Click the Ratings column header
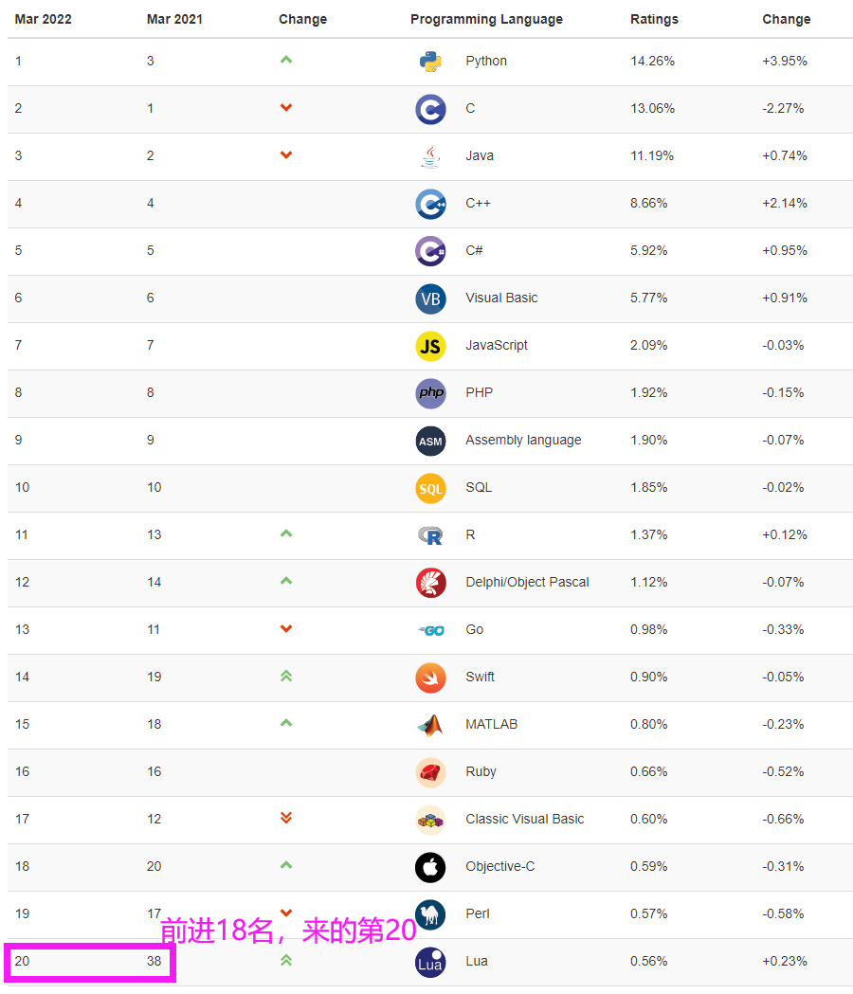Image resolution: width=853 pixels, height=994 pixels. [x=654, y=19]
